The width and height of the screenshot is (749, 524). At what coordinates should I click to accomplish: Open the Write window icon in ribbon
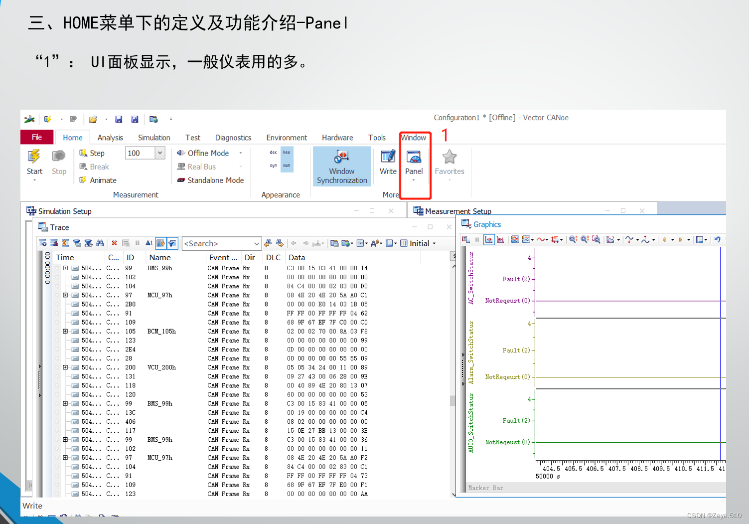point(388,162)
